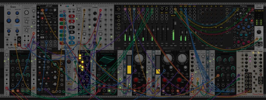Screen dimensions: 266x100
Task: Open AUXB label on MixMaster
Action: coord(185,6)
